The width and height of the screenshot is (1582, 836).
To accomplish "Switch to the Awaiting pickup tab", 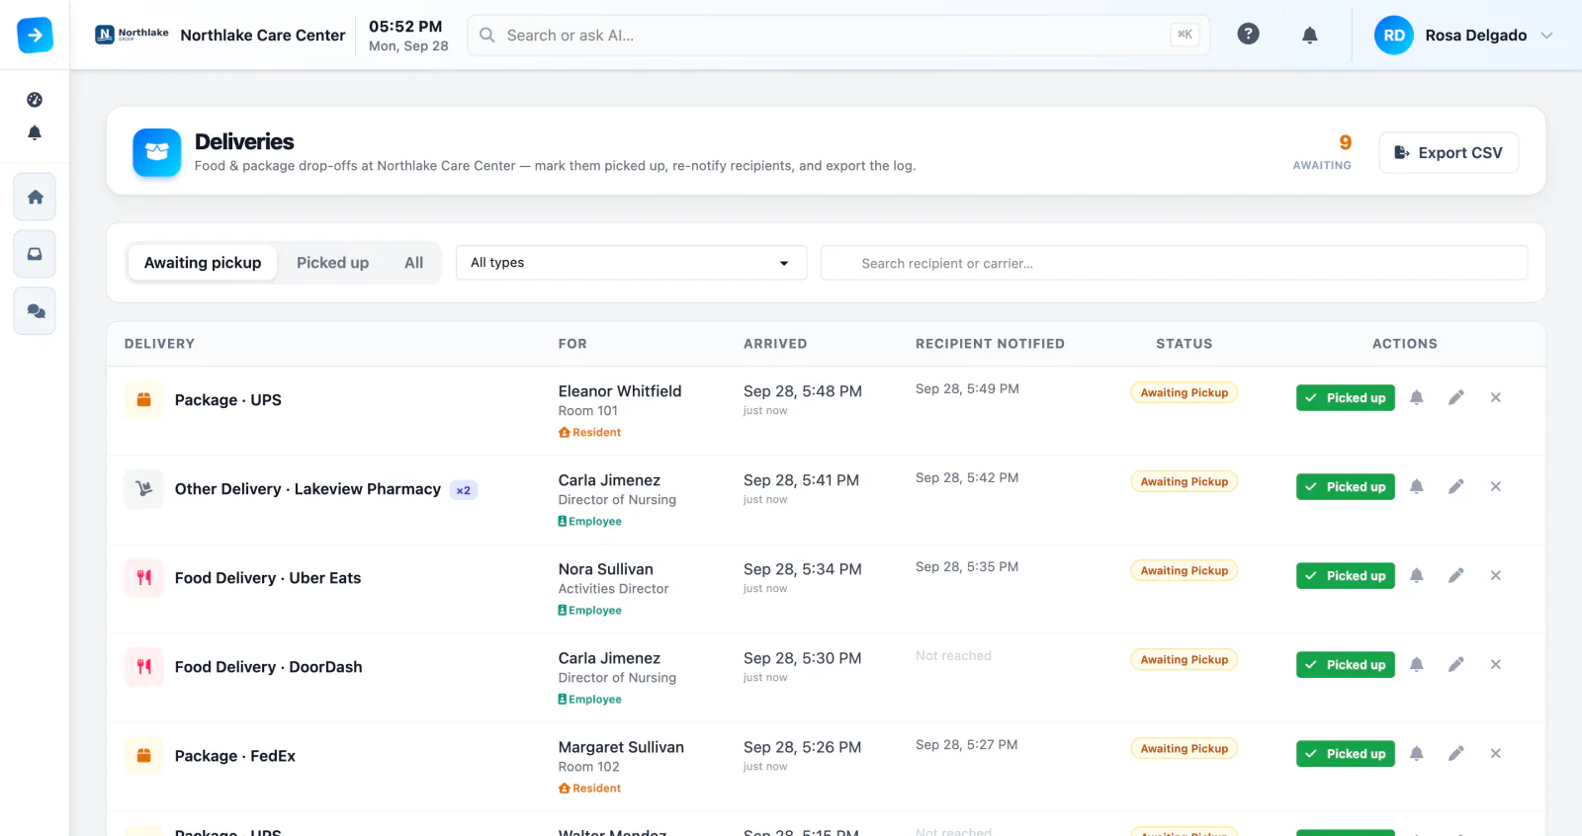I will (203, 263).
